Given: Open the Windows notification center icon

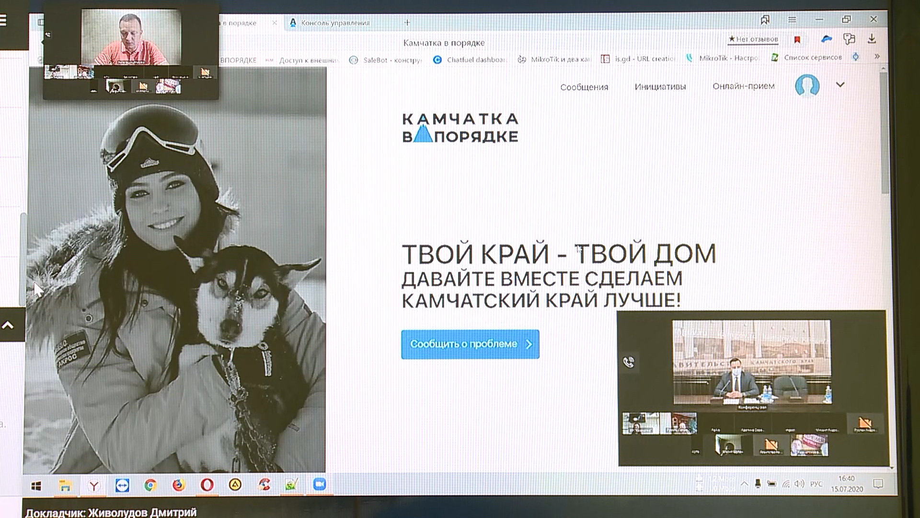Looking at the screenshot, I should (x=878, y=483).
